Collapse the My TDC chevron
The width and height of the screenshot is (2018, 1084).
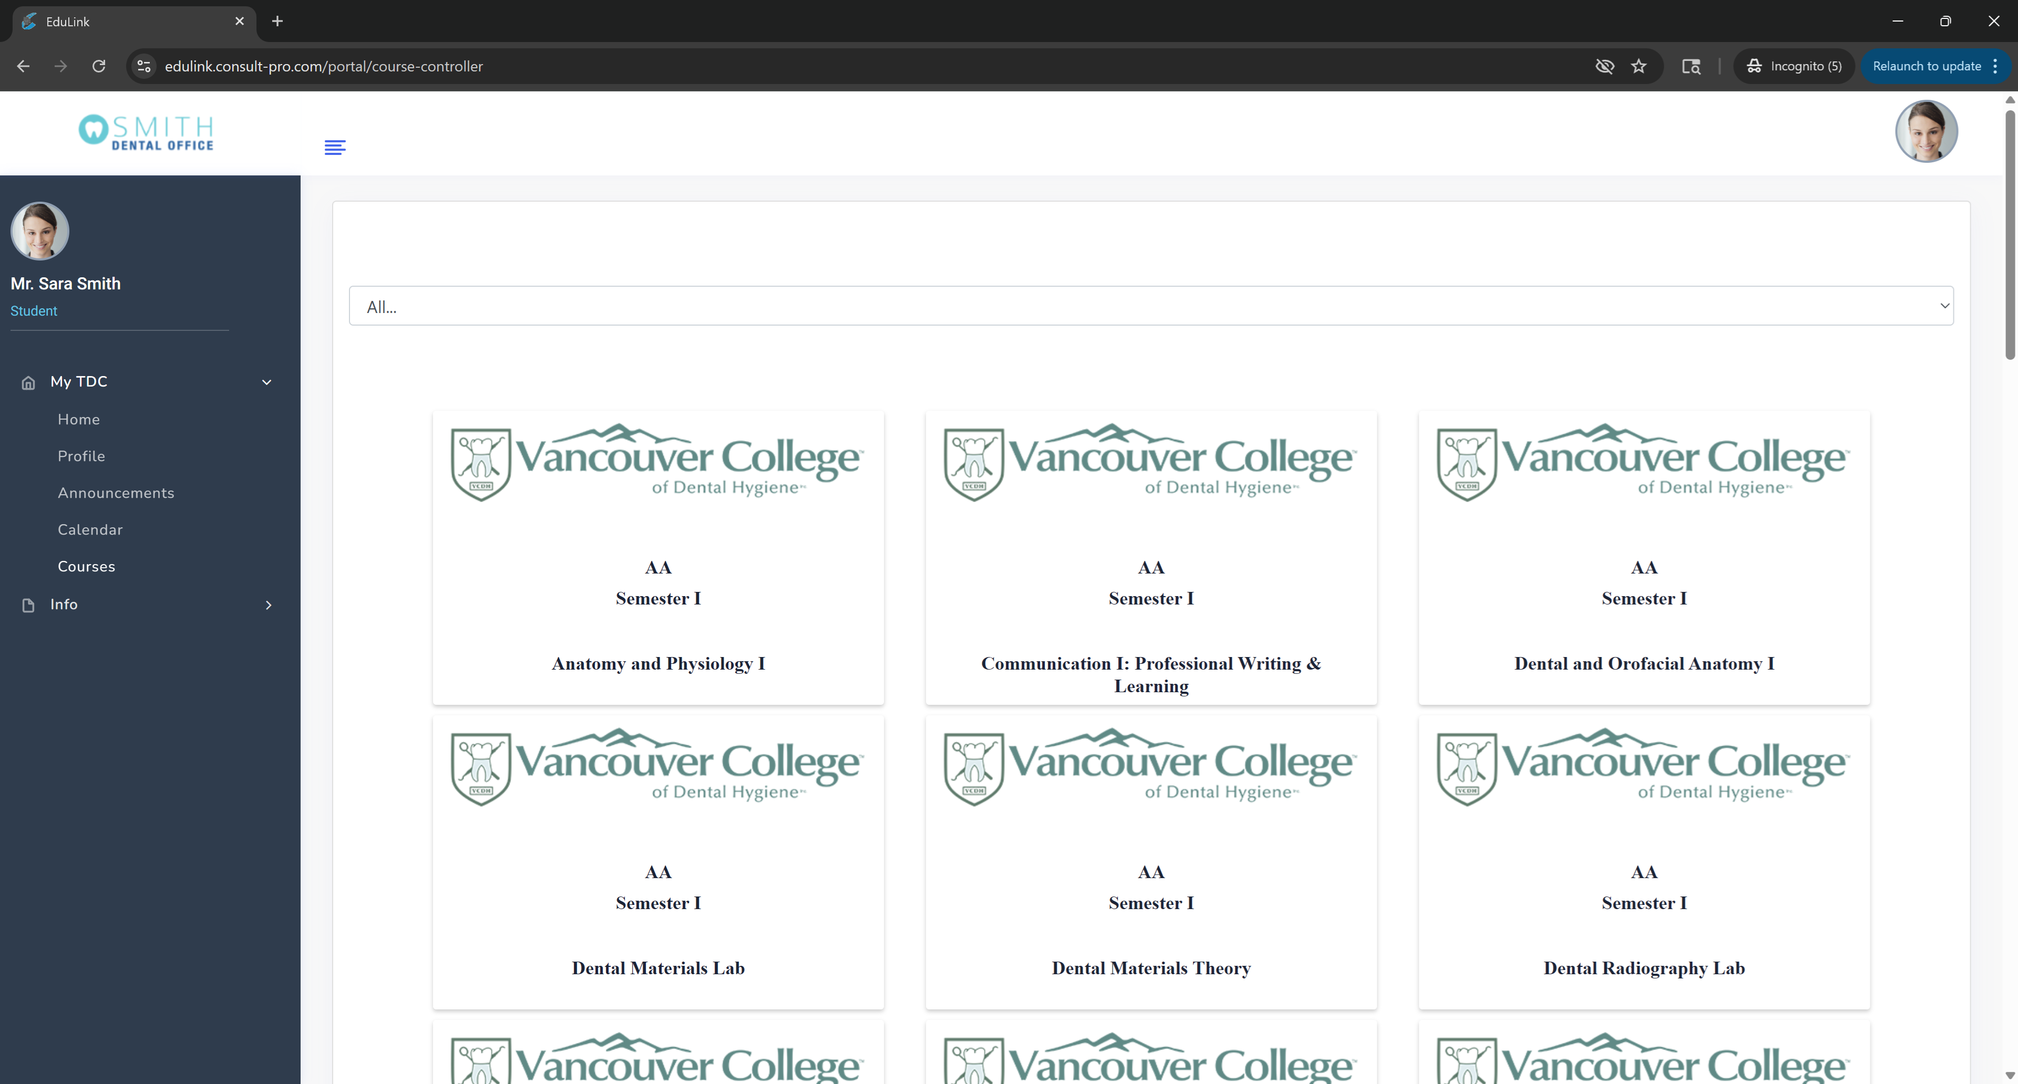266,382
